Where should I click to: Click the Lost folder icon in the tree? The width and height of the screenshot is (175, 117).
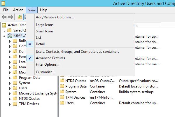(15, 62)
